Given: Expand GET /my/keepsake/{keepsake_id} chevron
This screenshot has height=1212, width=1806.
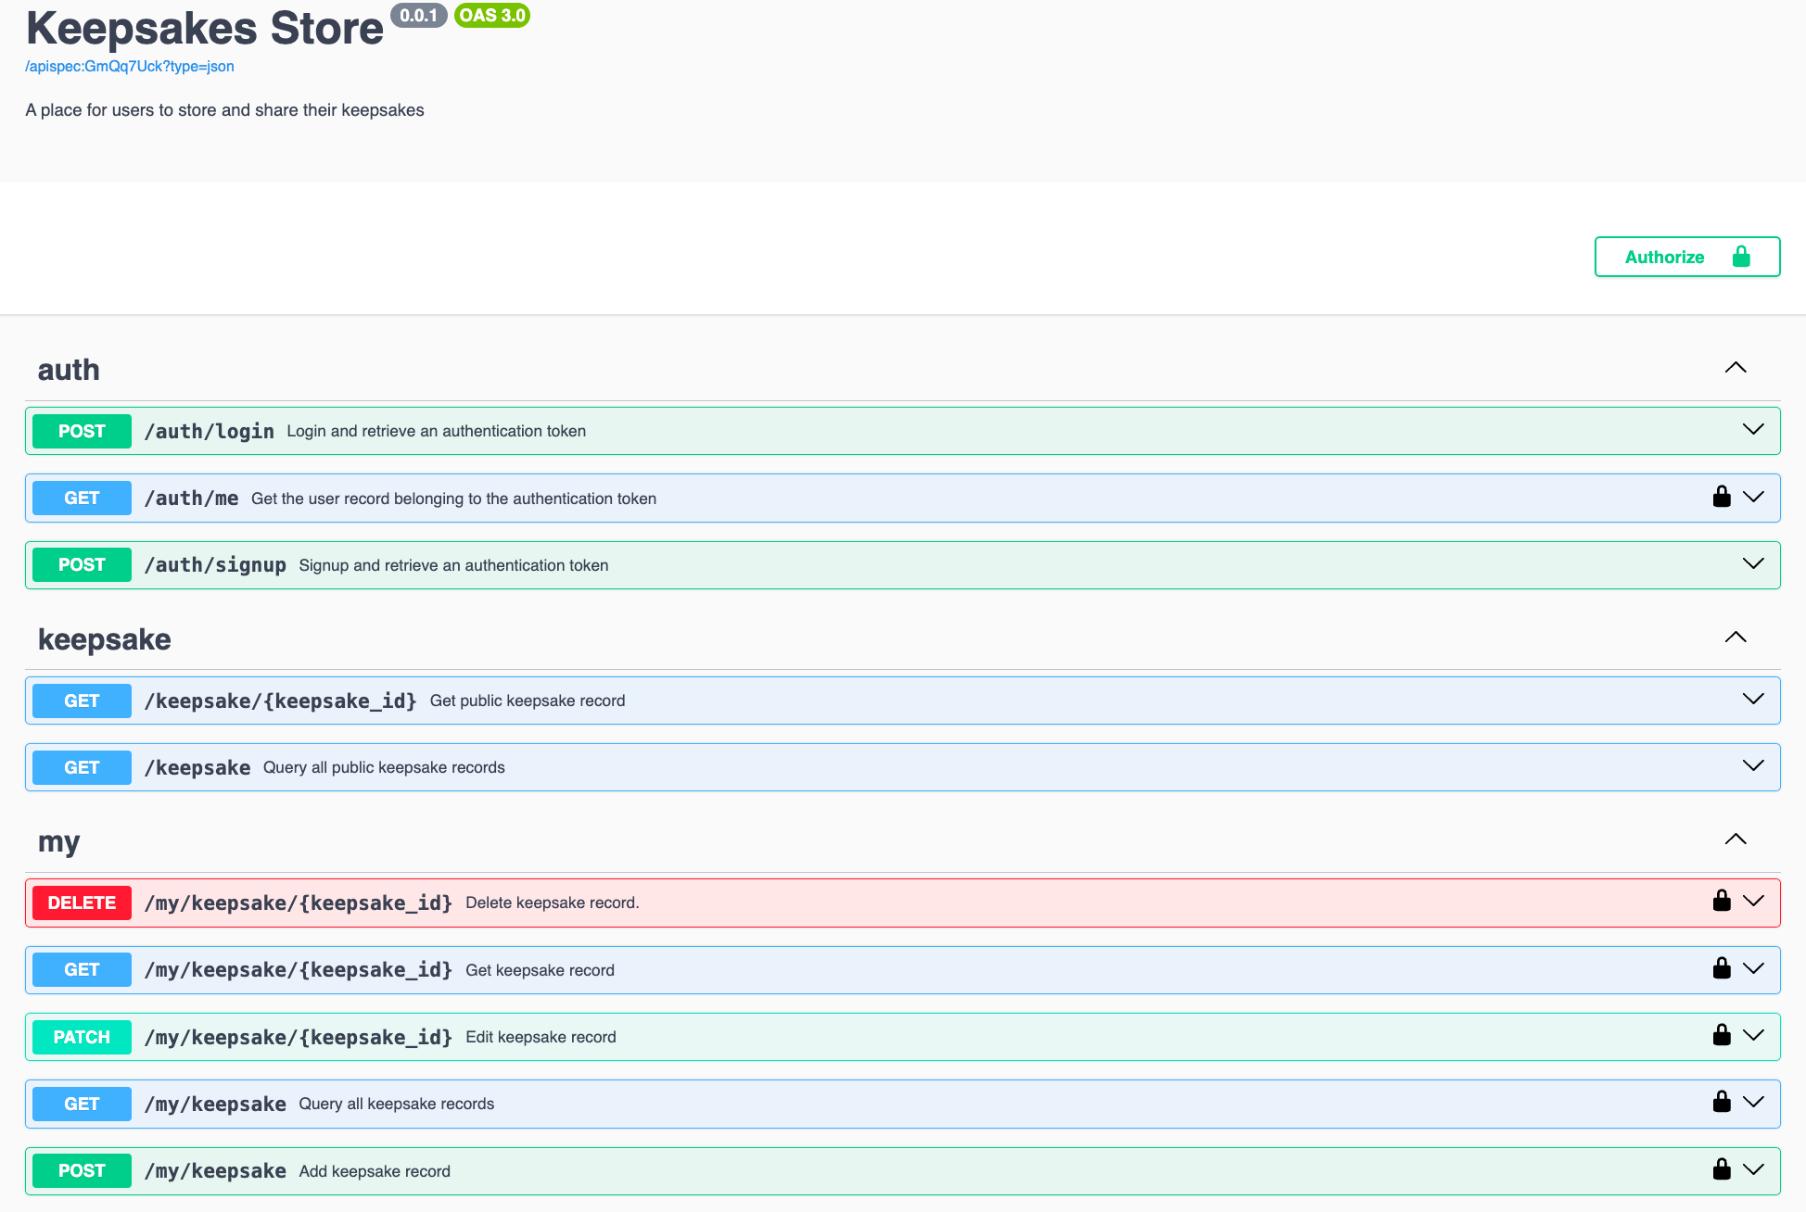Looking at the screenshot, I should (1753, 969).
